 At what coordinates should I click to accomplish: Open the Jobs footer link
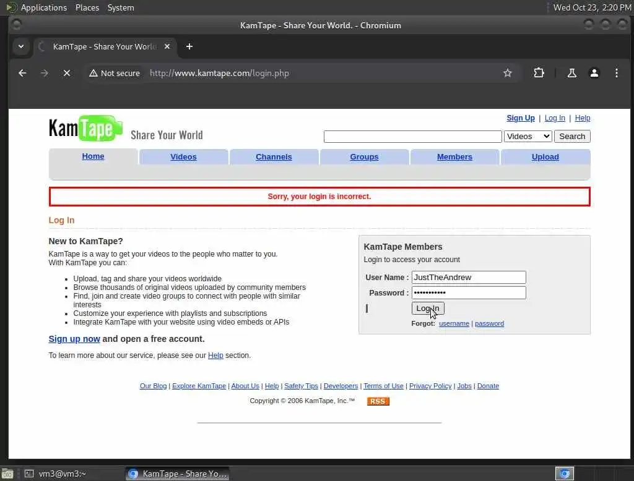(464, 386)
